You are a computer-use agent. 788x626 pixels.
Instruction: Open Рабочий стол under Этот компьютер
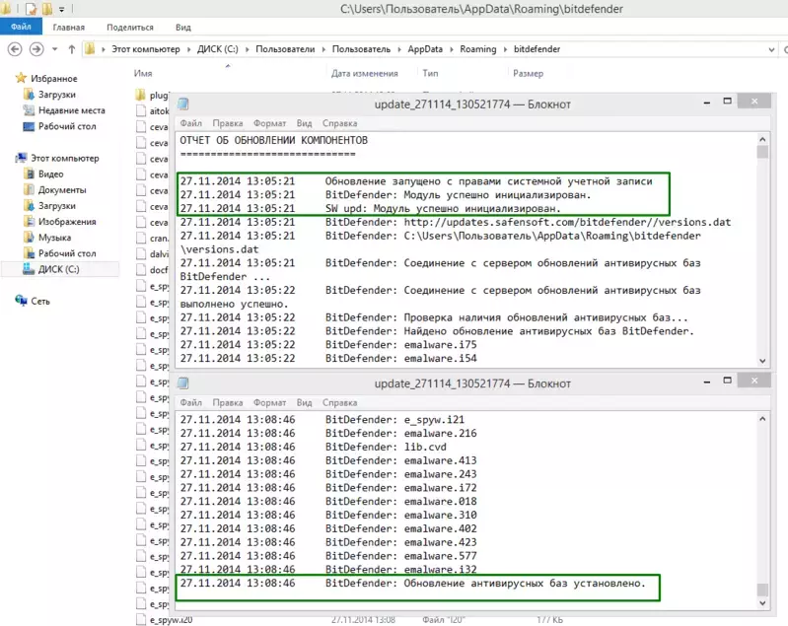click(x=67, y=253)
